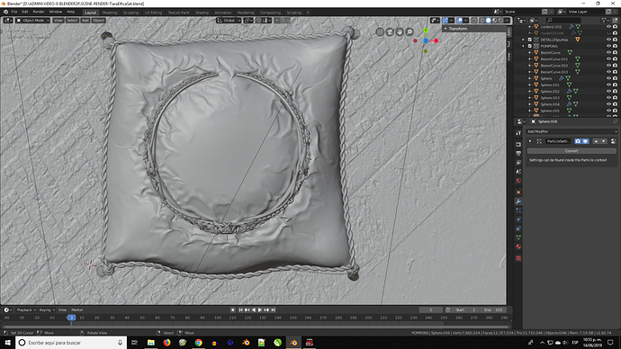
Task: Hide Sphere.003 in viewport eye icon
Action: tap(608, 98)
